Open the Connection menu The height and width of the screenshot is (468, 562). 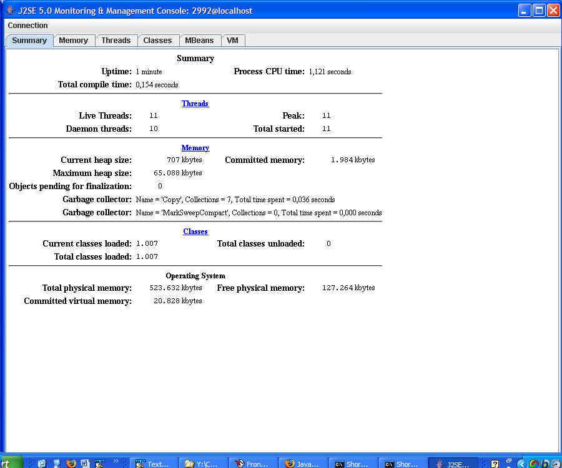click(x=27, y=26)
